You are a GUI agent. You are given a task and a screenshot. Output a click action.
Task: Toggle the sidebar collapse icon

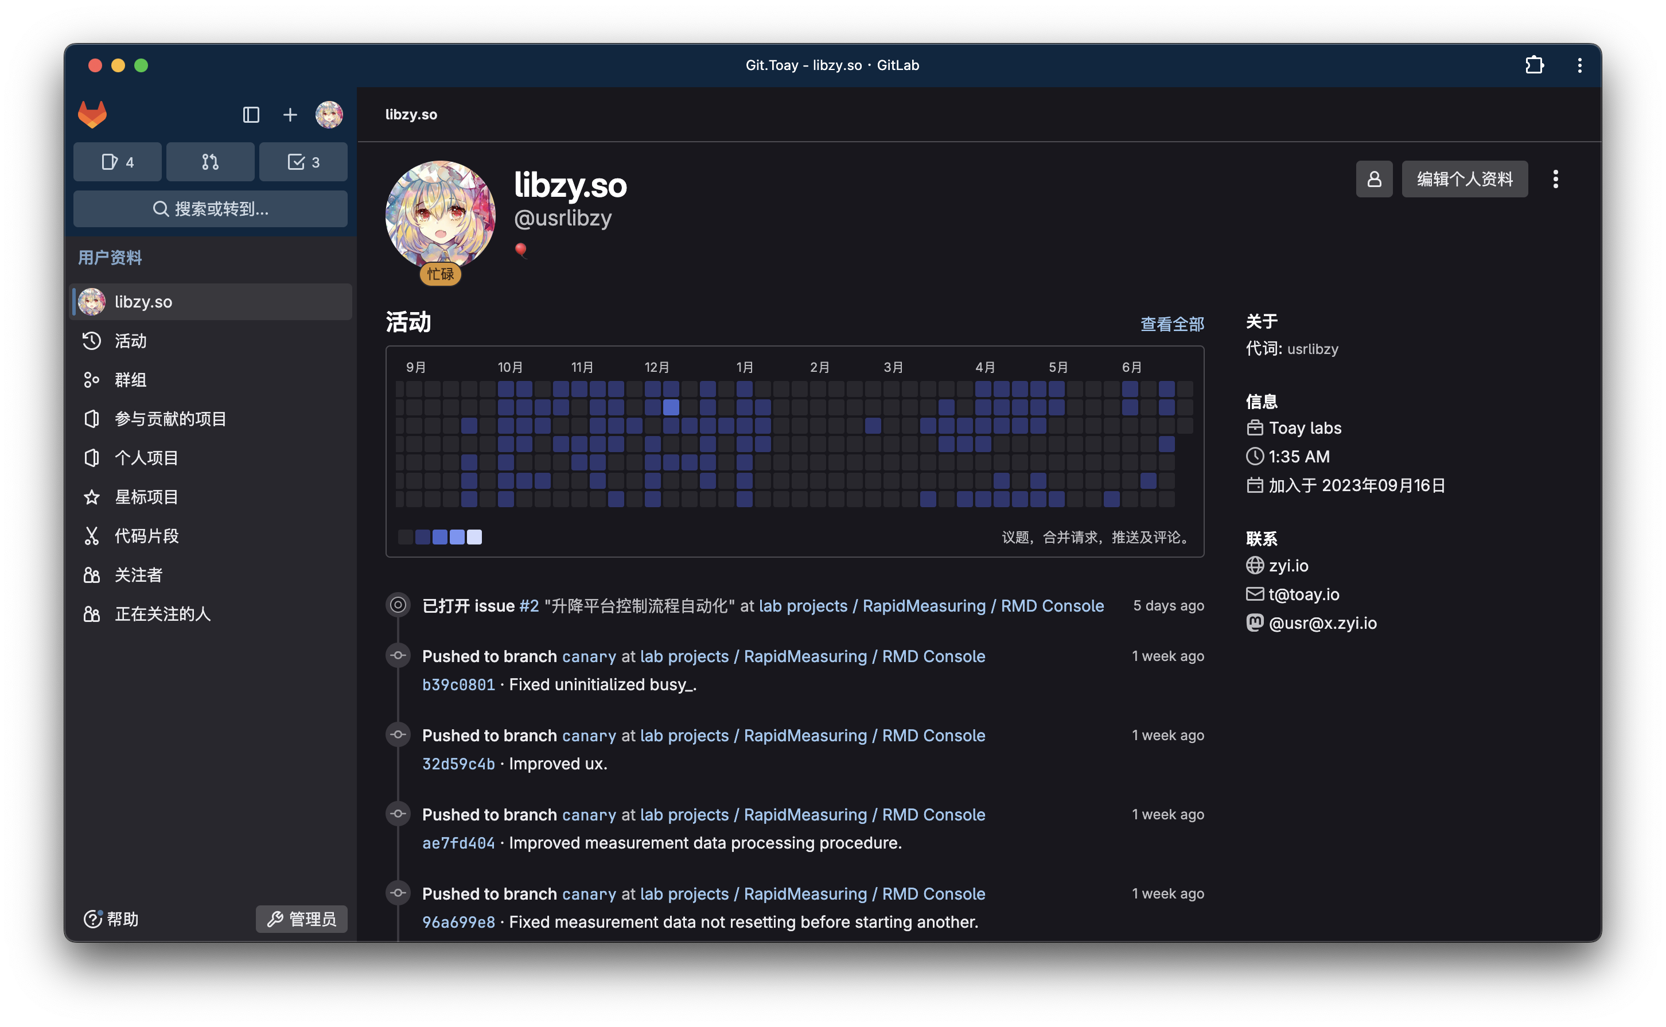251,115
